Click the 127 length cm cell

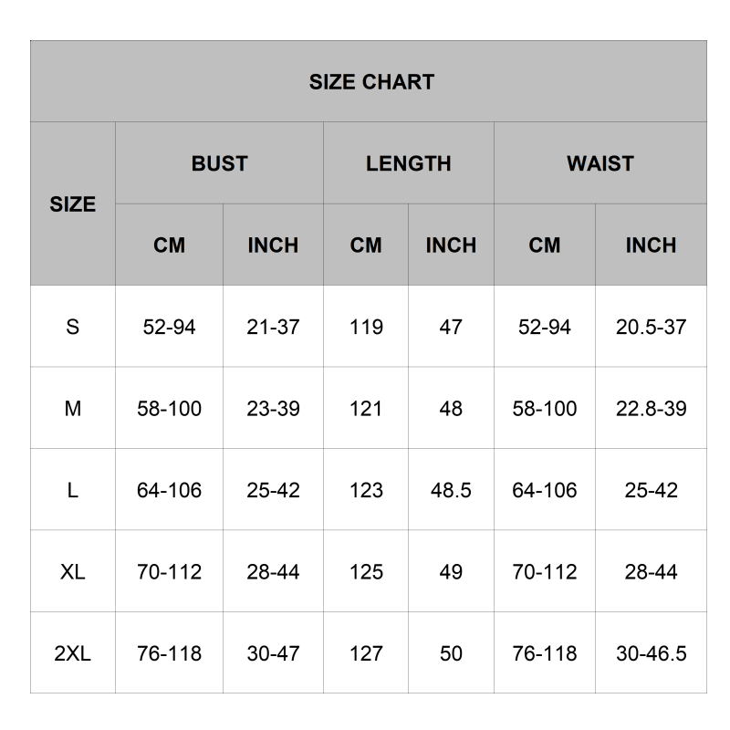click(x=366, y=653)
